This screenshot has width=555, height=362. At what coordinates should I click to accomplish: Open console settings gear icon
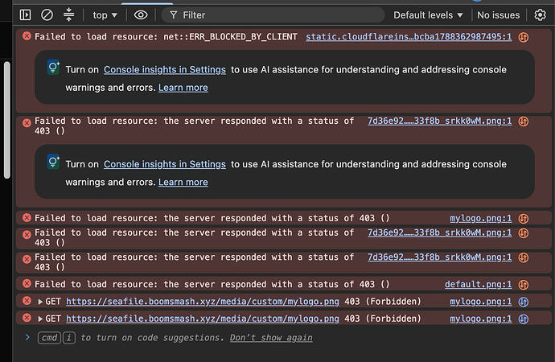pos(540,14)
